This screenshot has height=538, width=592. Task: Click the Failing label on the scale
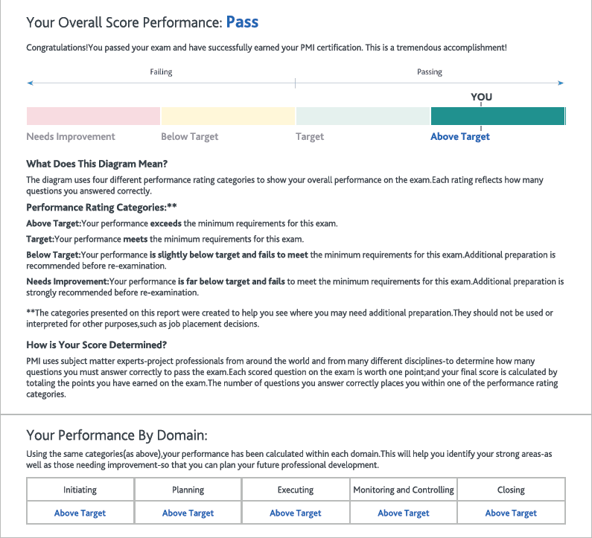click(x=161, y=72)
